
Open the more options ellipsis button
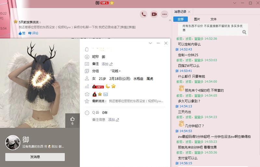164,14
